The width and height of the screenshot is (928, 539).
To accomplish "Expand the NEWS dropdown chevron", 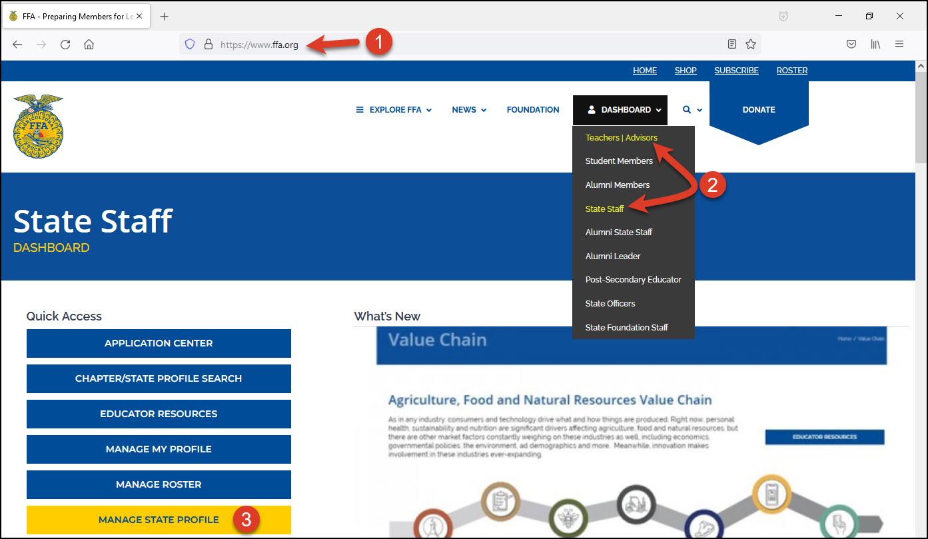I will (484, 109).
